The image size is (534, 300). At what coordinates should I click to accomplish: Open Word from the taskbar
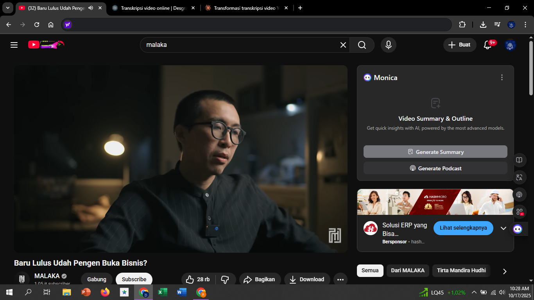tap(182, 292)
